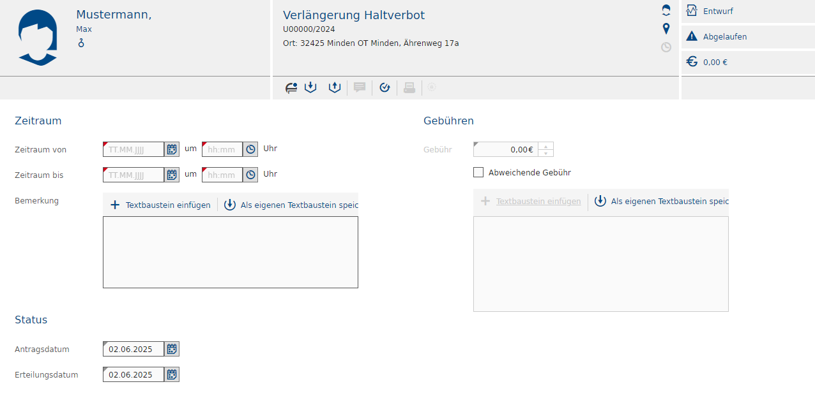The image size is (815, 405).
Task: Open the calendar picker for Zeitraum von
Action: (x=172, y=149)
